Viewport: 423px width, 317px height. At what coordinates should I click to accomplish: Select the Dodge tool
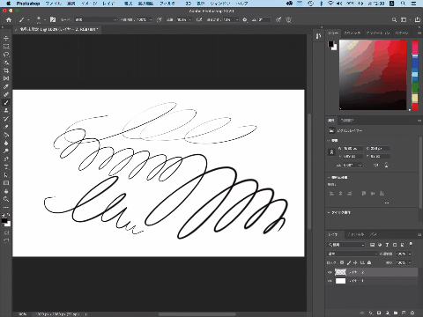[x=6, y=151]
